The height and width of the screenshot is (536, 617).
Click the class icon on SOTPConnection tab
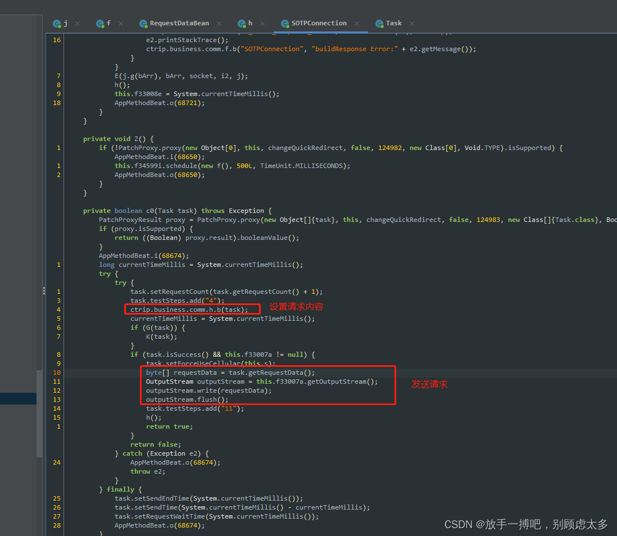tap(285, 24)
